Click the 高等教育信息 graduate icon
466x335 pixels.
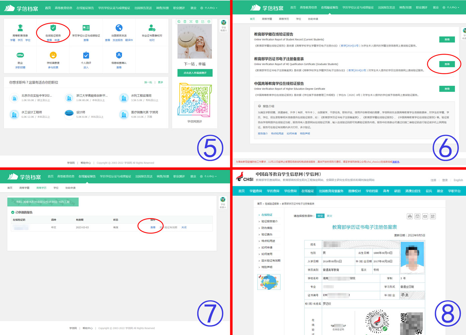[20, 28]
